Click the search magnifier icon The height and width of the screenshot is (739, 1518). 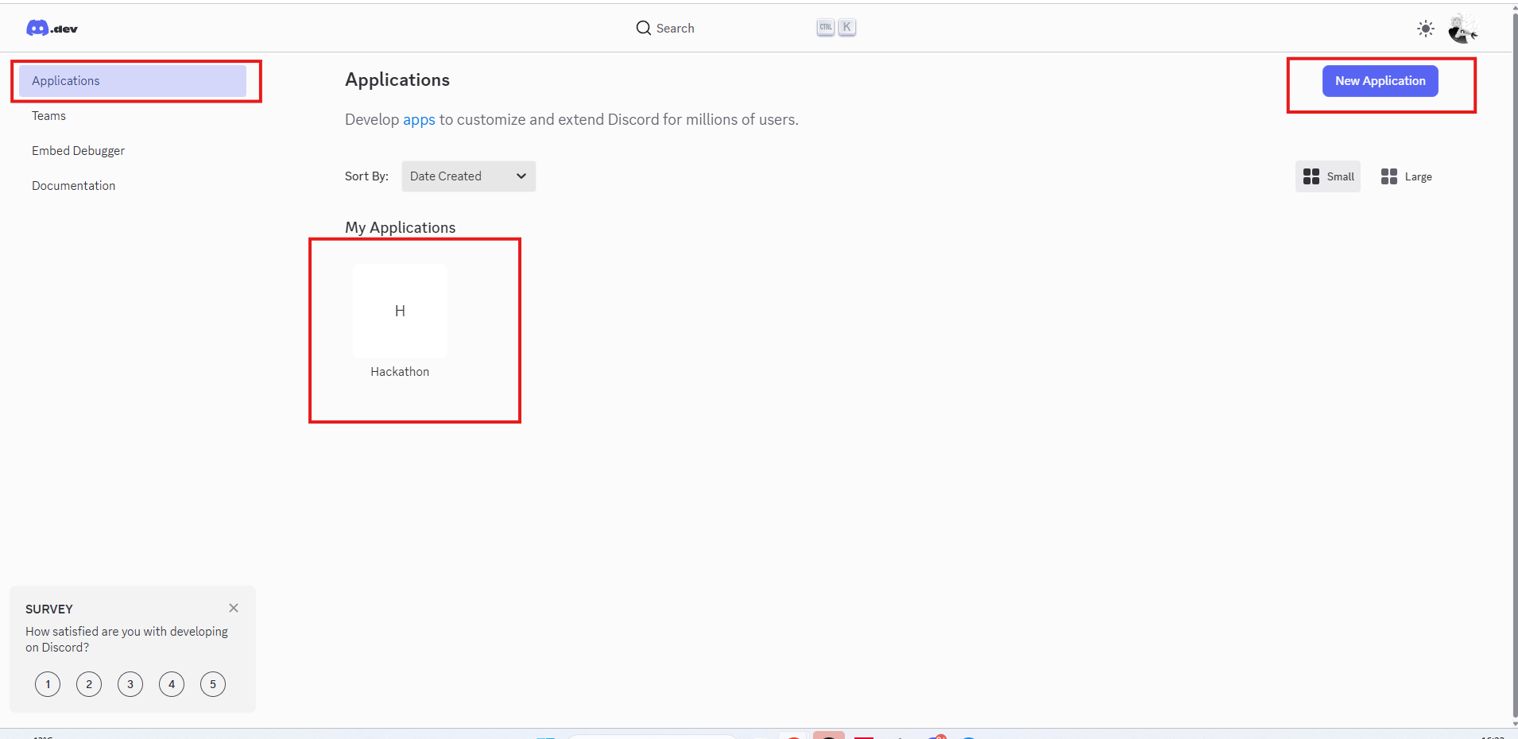(x=643, y=29)
